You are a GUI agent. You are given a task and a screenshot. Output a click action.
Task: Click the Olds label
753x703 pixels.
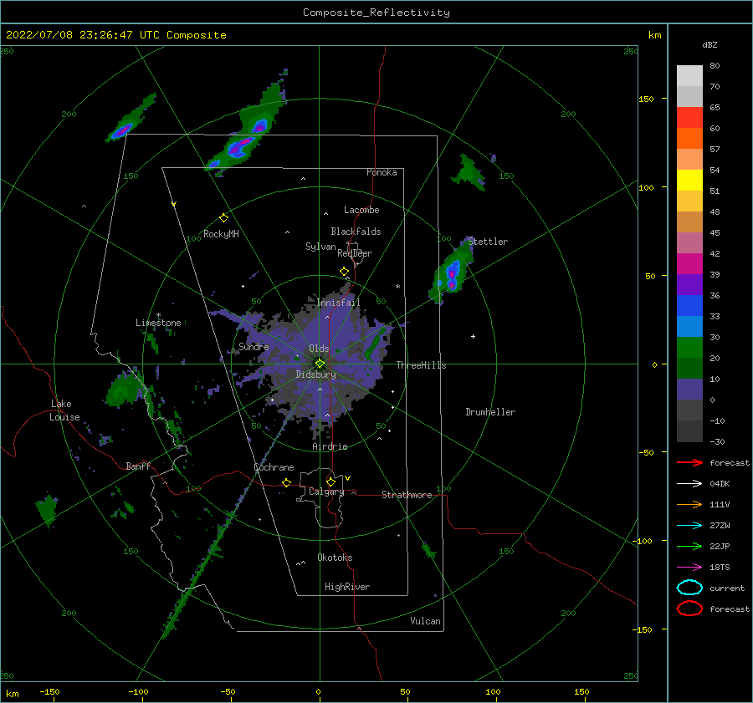point(319,349)
